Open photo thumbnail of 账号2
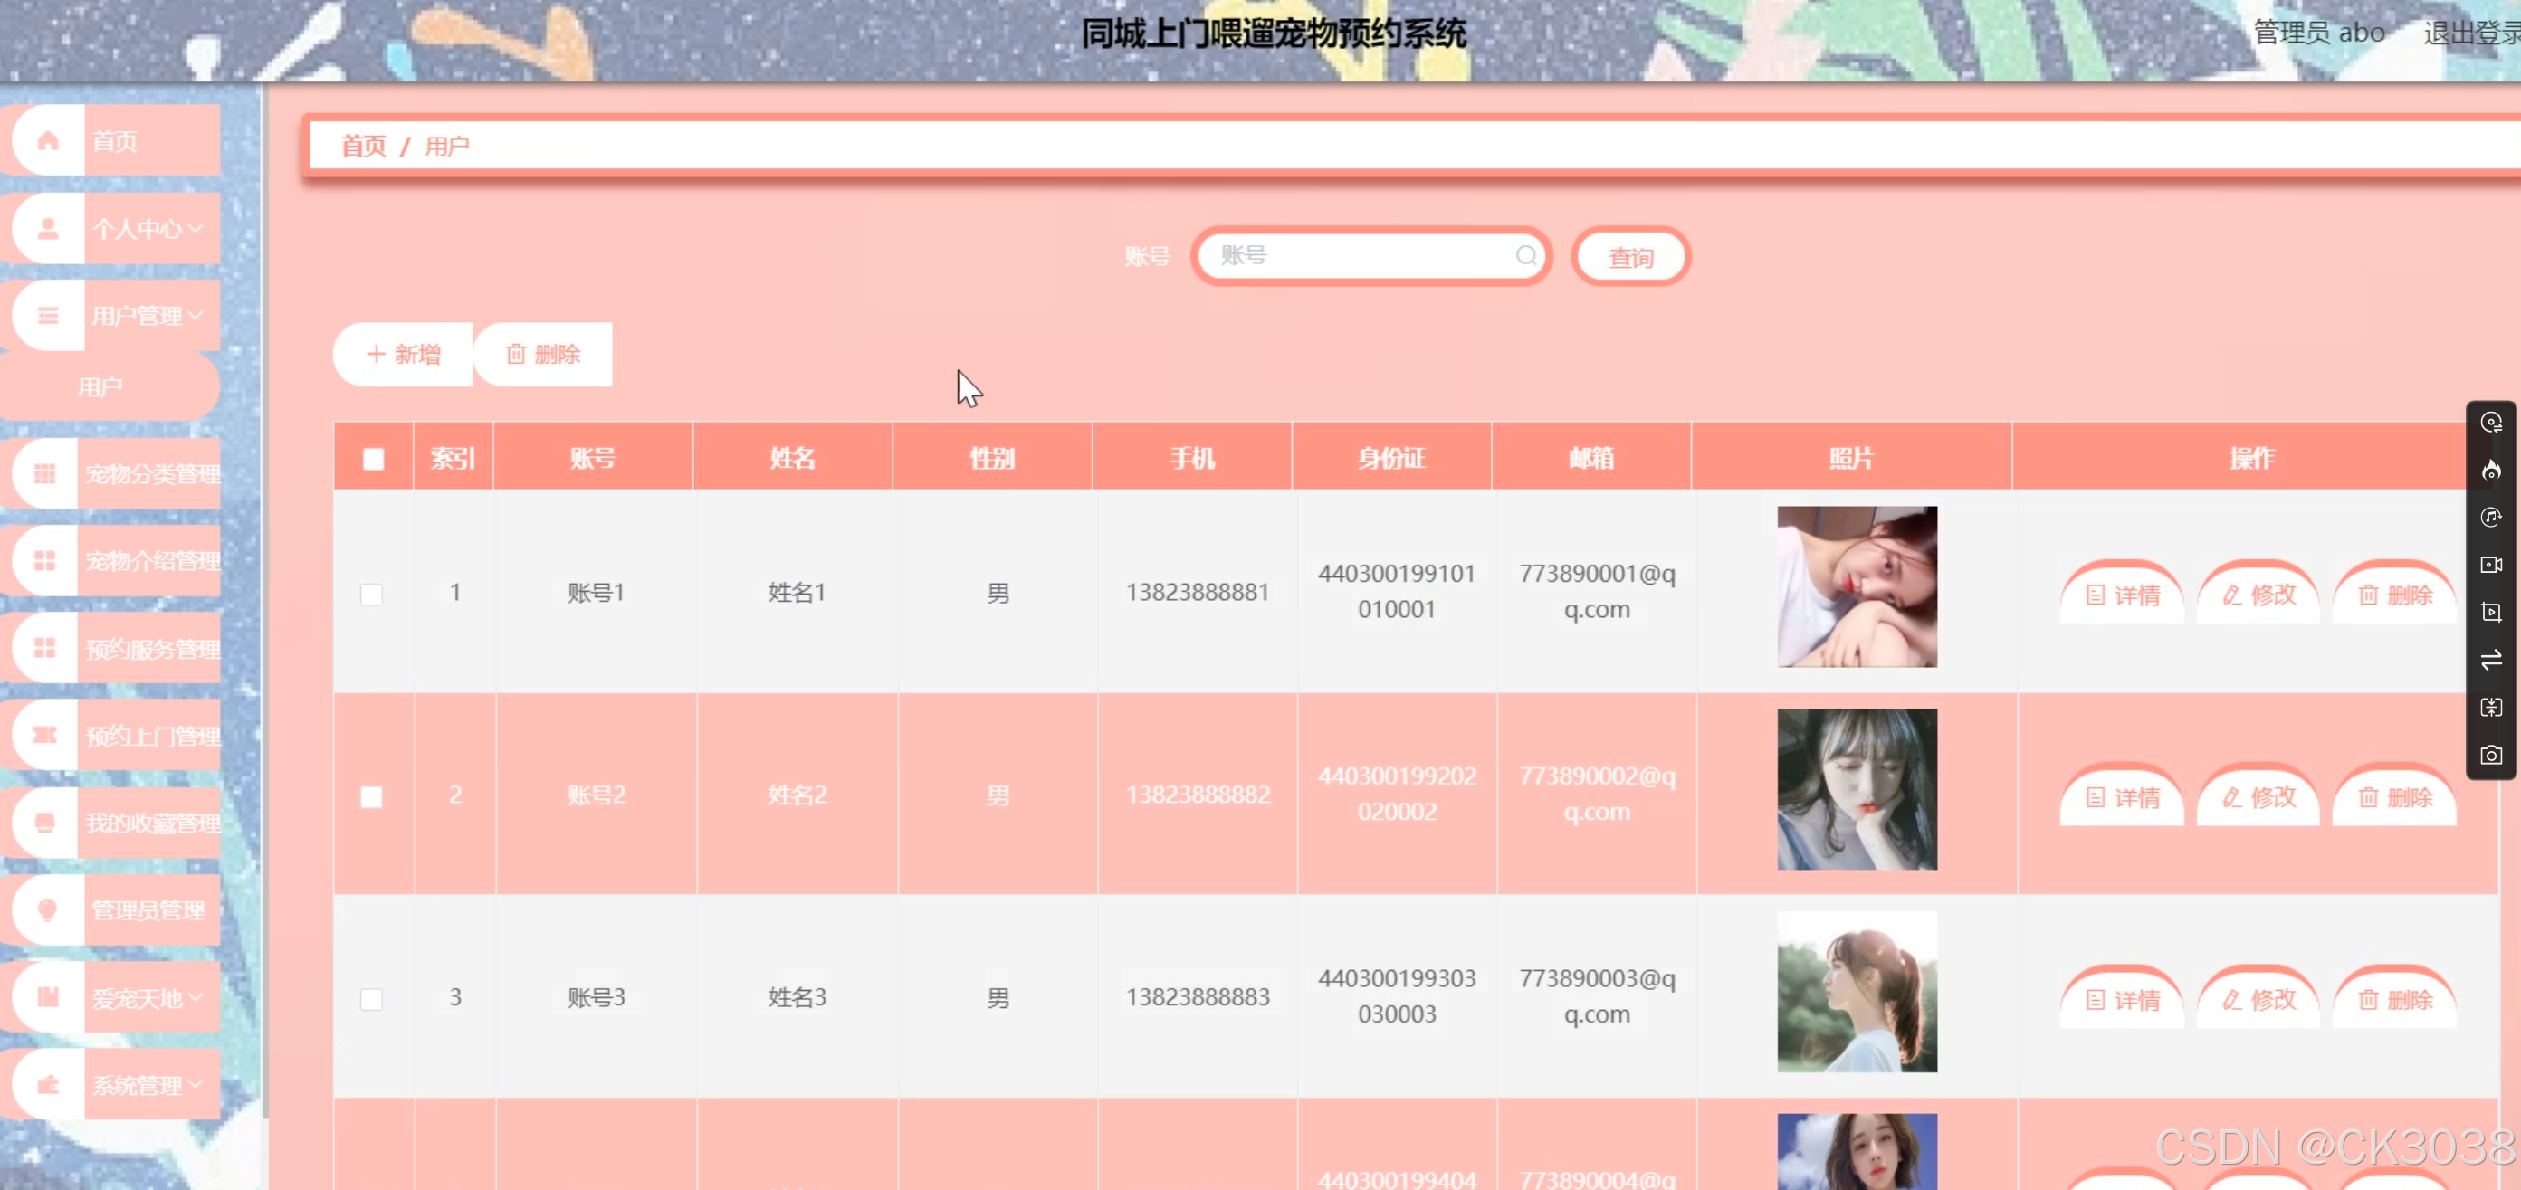2521x1190 pixels. point(1857,789)
